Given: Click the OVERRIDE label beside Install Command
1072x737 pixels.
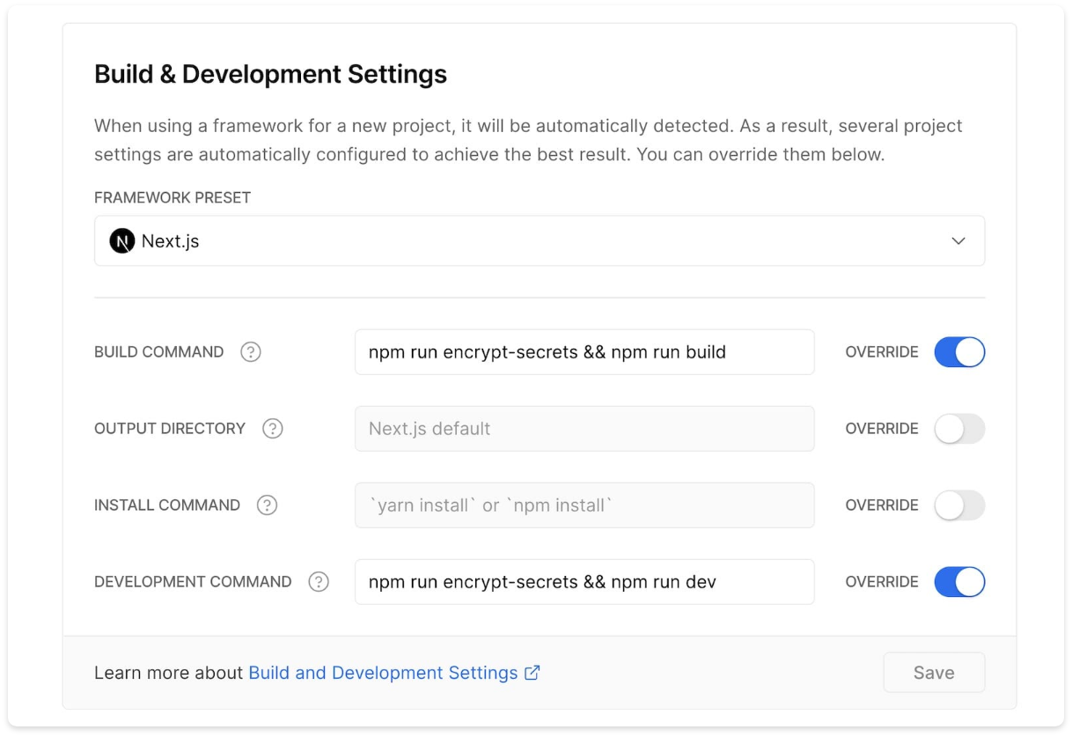Looking at the screenshot, I should (882, 505).
